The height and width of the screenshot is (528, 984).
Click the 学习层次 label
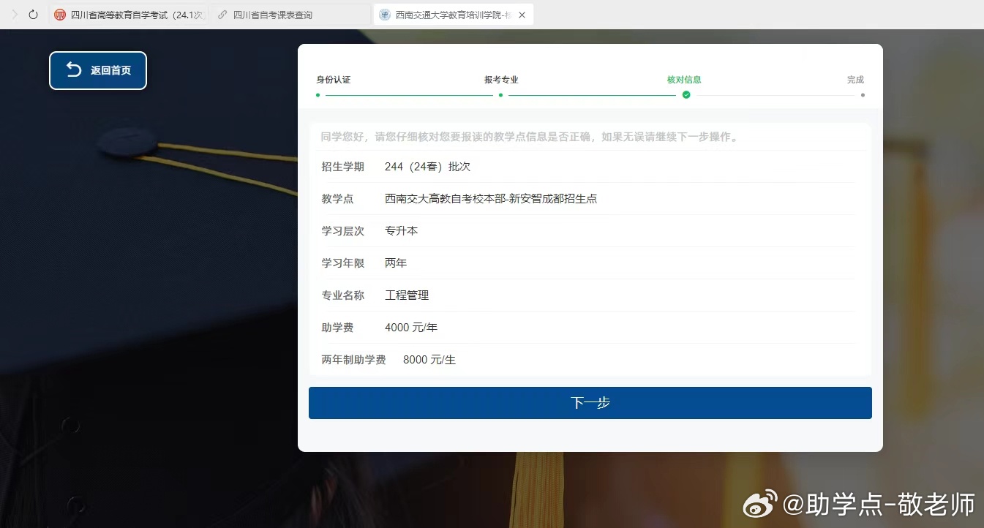(342, 231)
